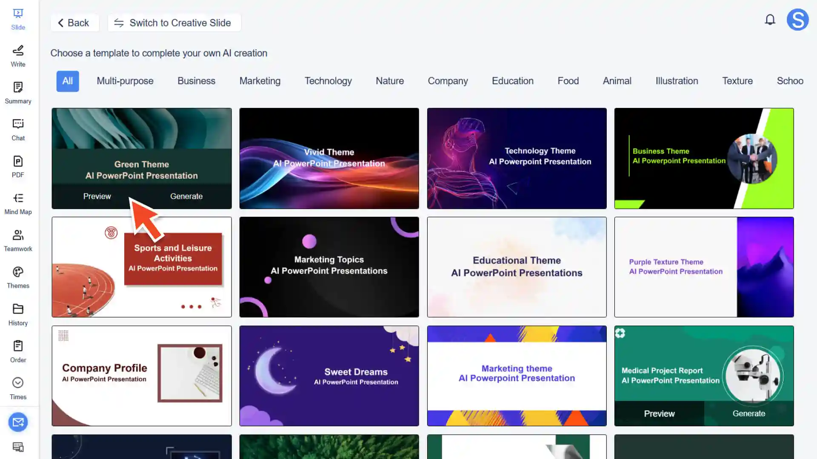Select the Illustration category tab
This screenshot has height=459, width=817.
677,81
